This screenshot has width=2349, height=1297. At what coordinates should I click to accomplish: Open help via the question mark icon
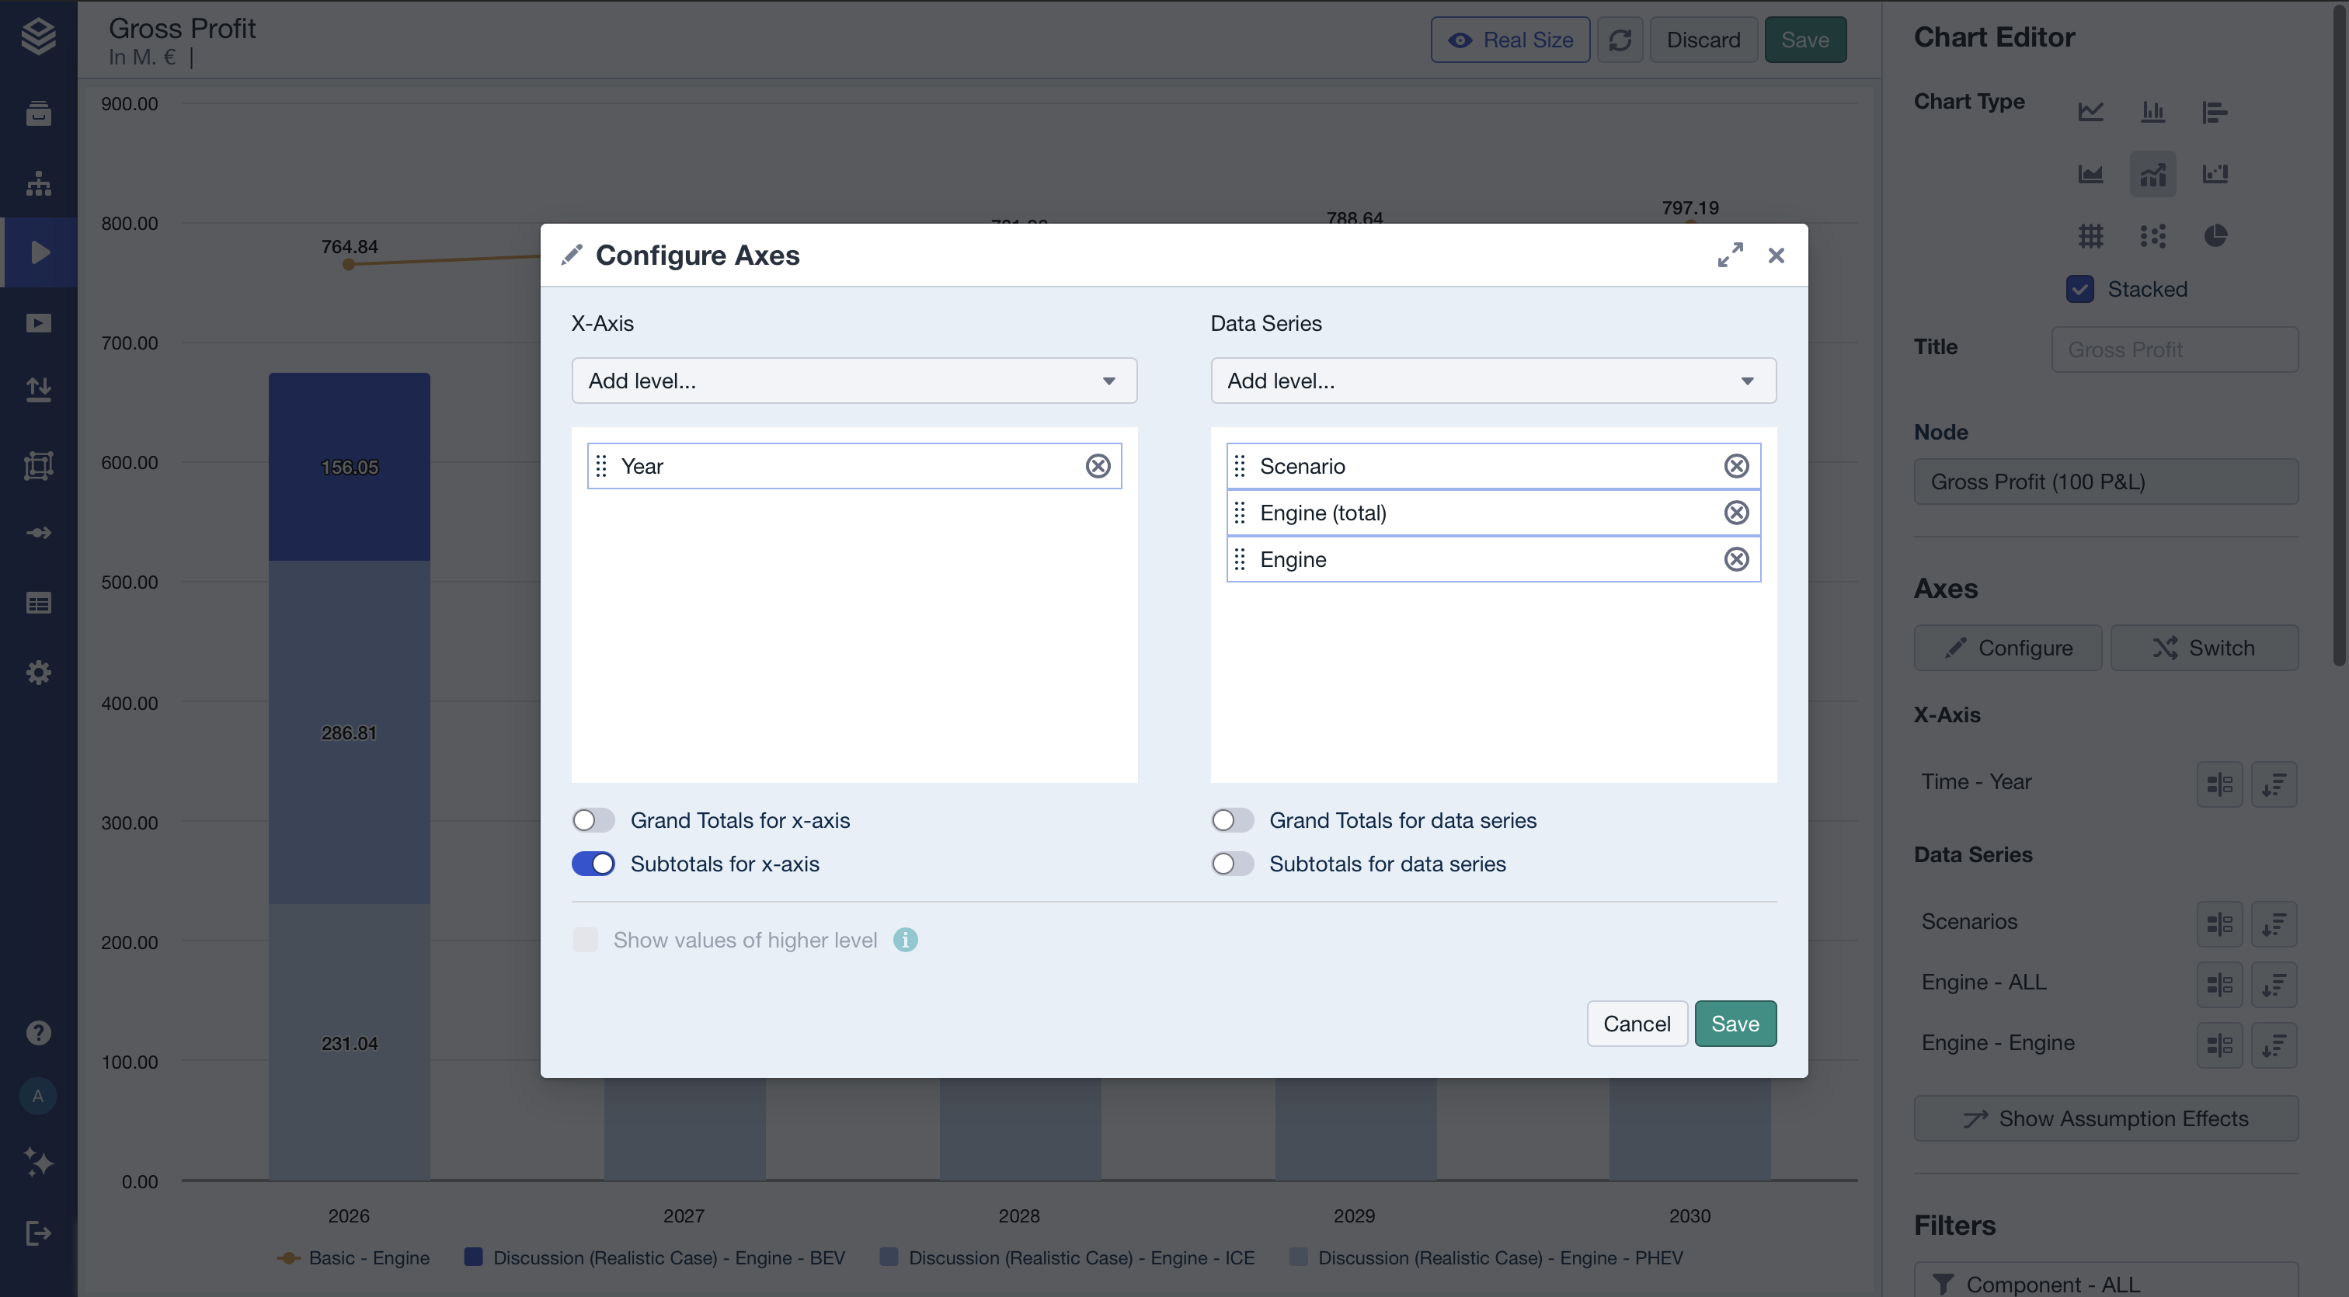pyautogui.click(x=38, y=1031)
